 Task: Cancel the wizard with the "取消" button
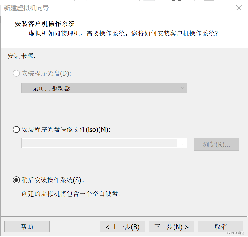[x=221, y=227]
